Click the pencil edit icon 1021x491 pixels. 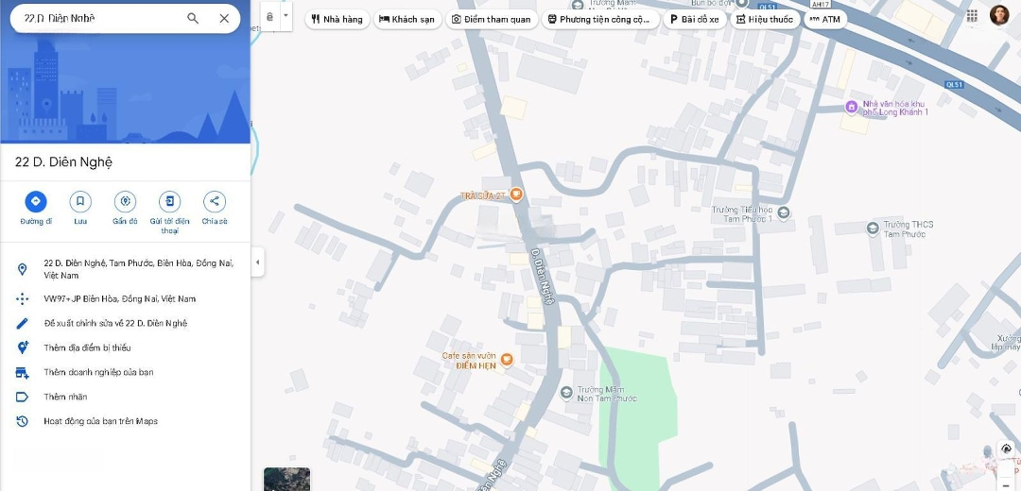click(22, 323)
